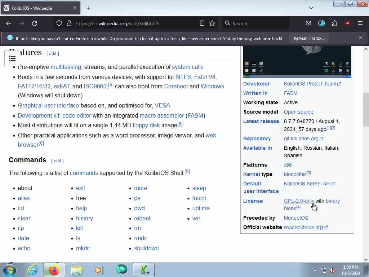The height and width of the screenshot is (277, 369).
Task: Open Windows Media Player taskbar icon
Action: point(99,270)
